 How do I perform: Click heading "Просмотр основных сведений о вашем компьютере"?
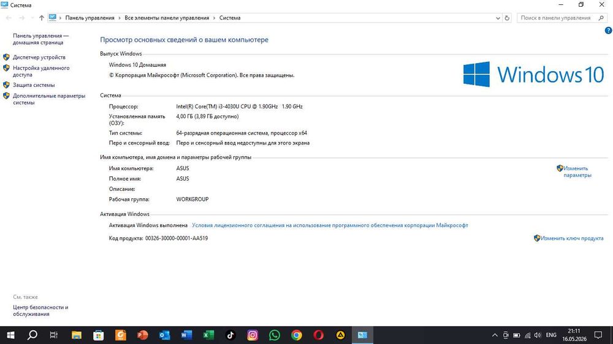(x=184, y=40)
